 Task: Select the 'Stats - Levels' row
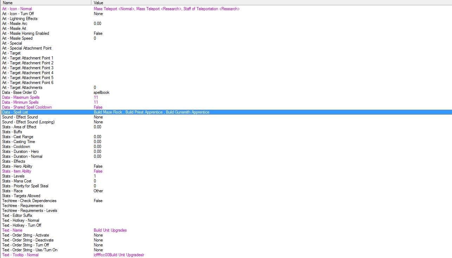pos(226,176)
